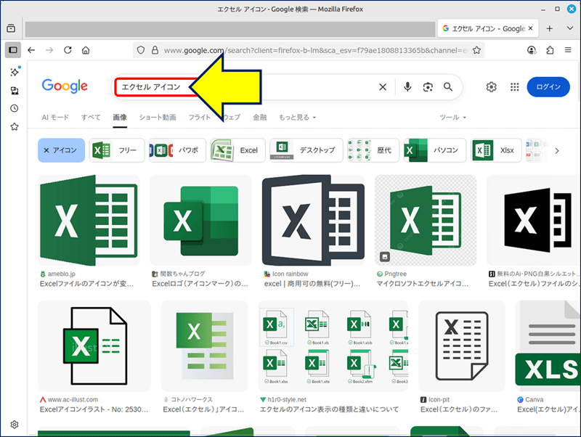Open the ameblo.jp image result
This screenshot has width=581, height=437.
pos(89,220)
